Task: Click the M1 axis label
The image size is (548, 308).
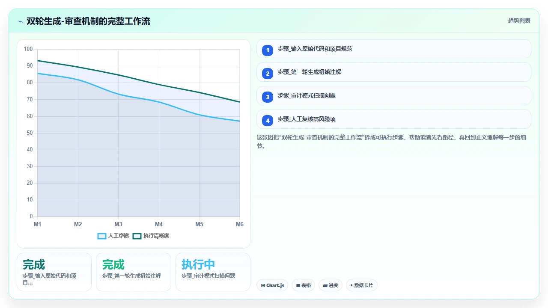Action: tap(38, 225)
